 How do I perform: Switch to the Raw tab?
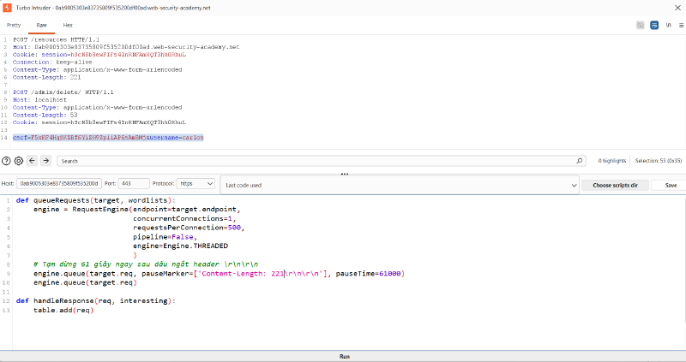(x=41, y=26)
